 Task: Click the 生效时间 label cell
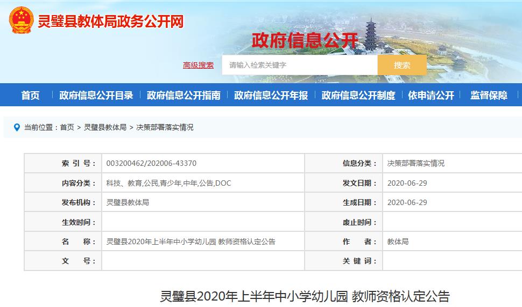(x=63, y=222)
